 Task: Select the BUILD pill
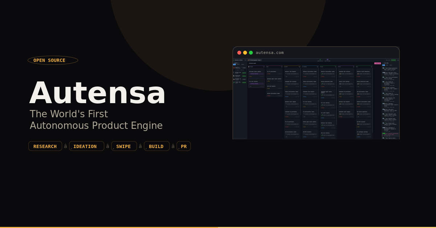pyautogui.click(x=157, y=146)
